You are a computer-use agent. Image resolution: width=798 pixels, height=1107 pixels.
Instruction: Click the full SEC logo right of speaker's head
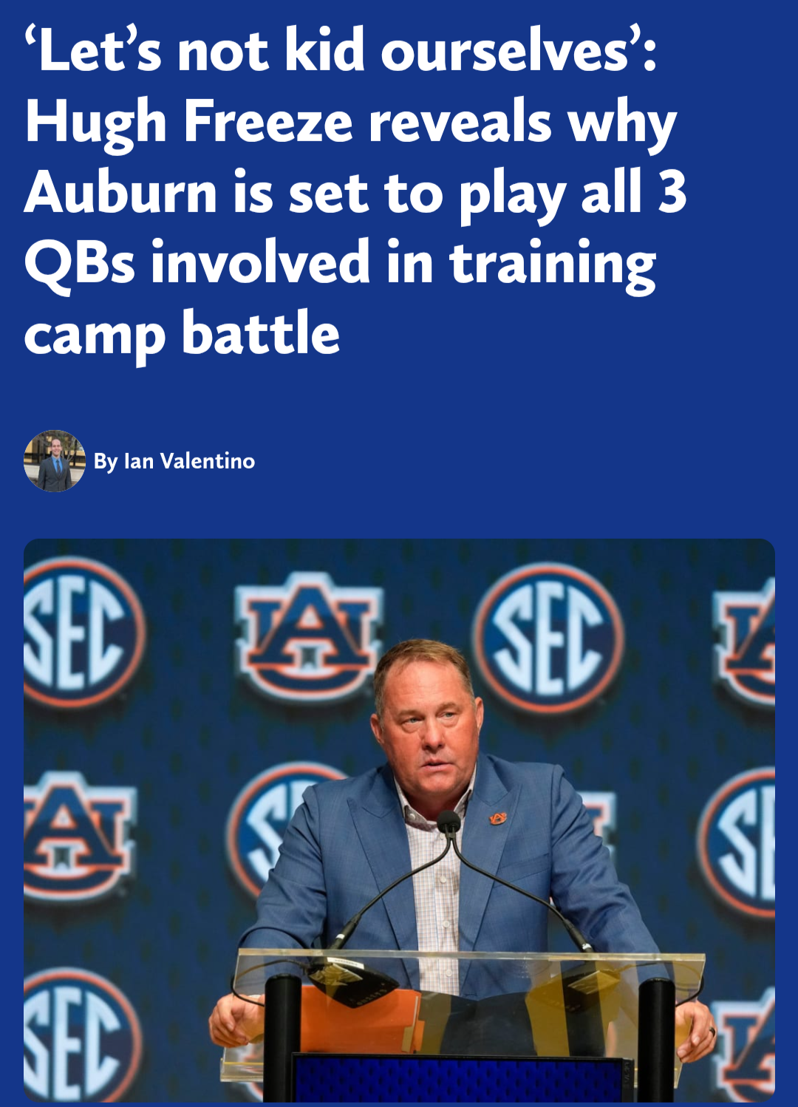[548, 637]
